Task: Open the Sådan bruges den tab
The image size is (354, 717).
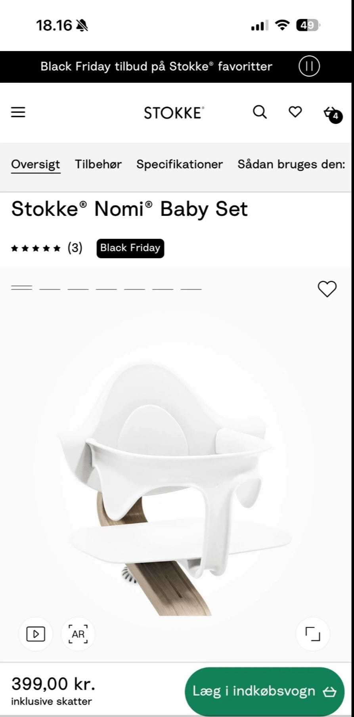Action: click(x=291, y=164)
